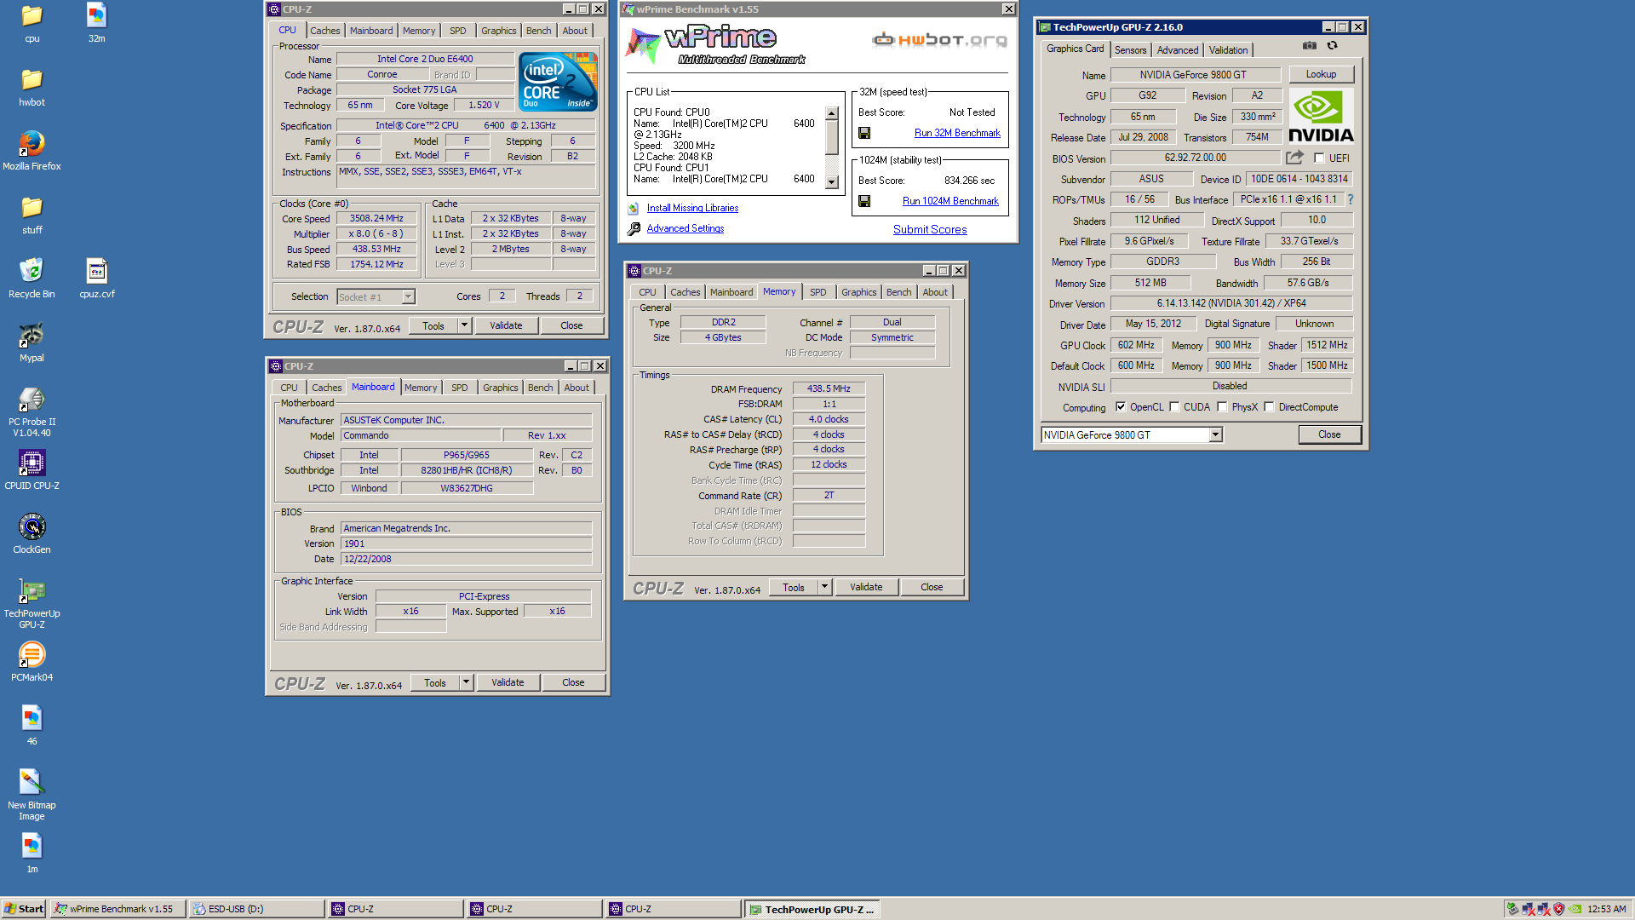Open Advanced tab in GPU-Z
The image size is (1635, 920).
[x=1177, y=50]
